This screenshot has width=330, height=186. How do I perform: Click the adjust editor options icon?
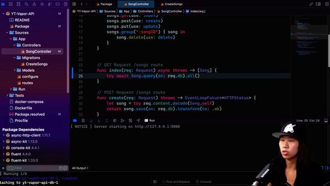click(x=318, y=4)
